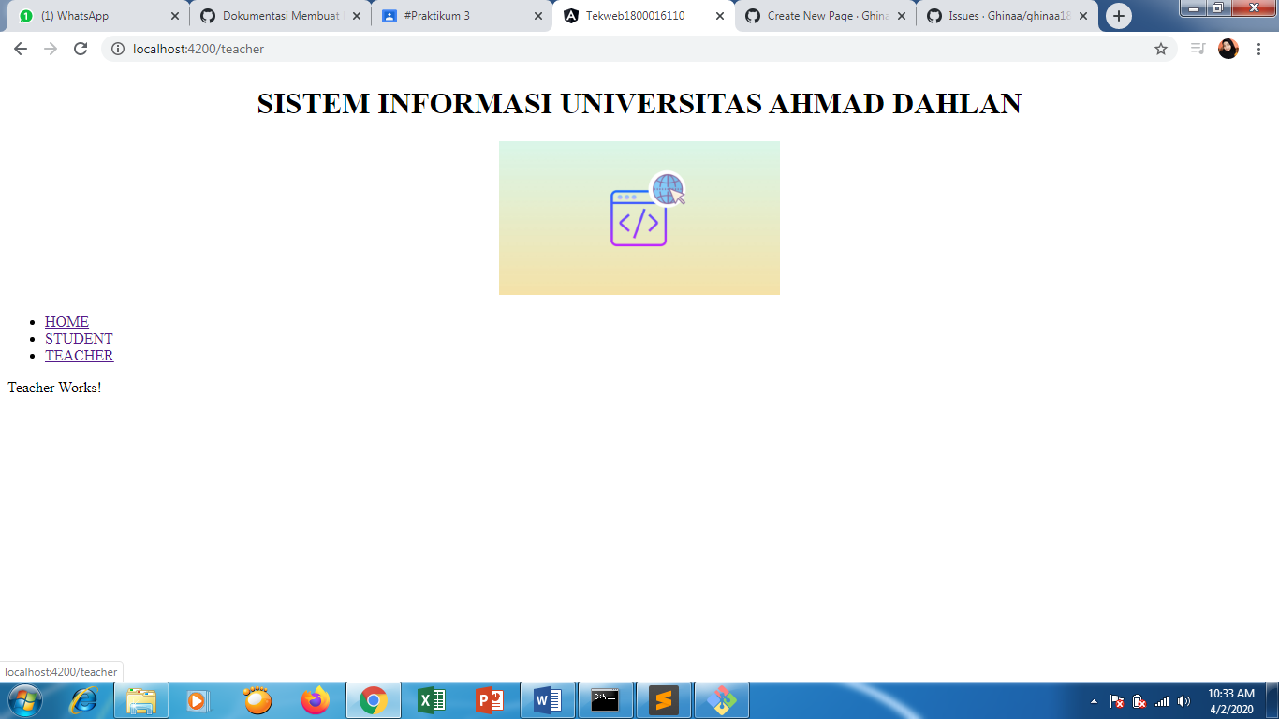Open the orange round app in taskbar

tap(257, 700)
